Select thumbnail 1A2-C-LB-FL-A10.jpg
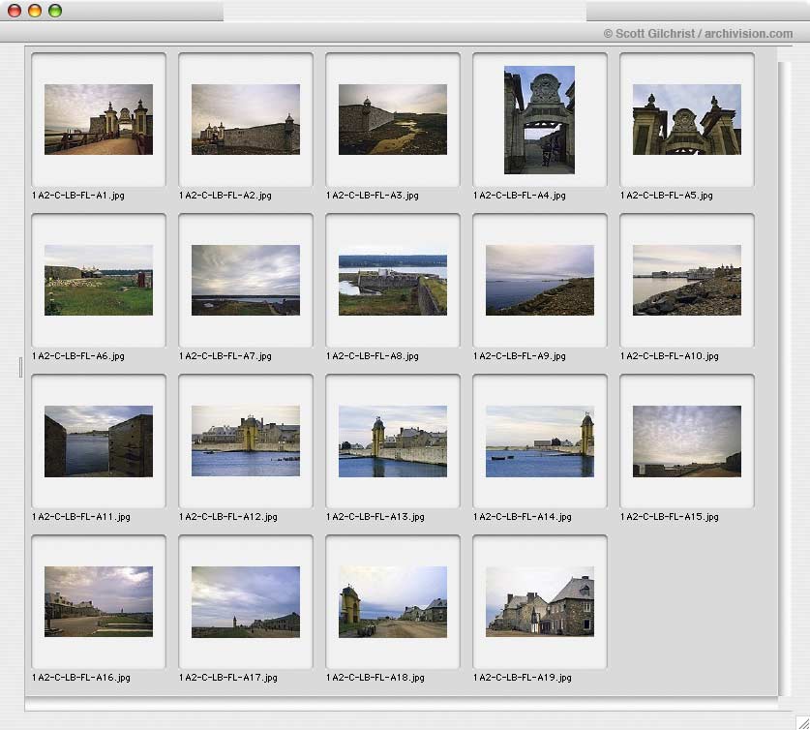 [x=687, y=280]
